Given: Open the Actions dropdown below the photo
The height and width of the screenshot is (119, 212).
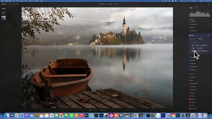Looking at the screenshot, I should pos(102,110).
